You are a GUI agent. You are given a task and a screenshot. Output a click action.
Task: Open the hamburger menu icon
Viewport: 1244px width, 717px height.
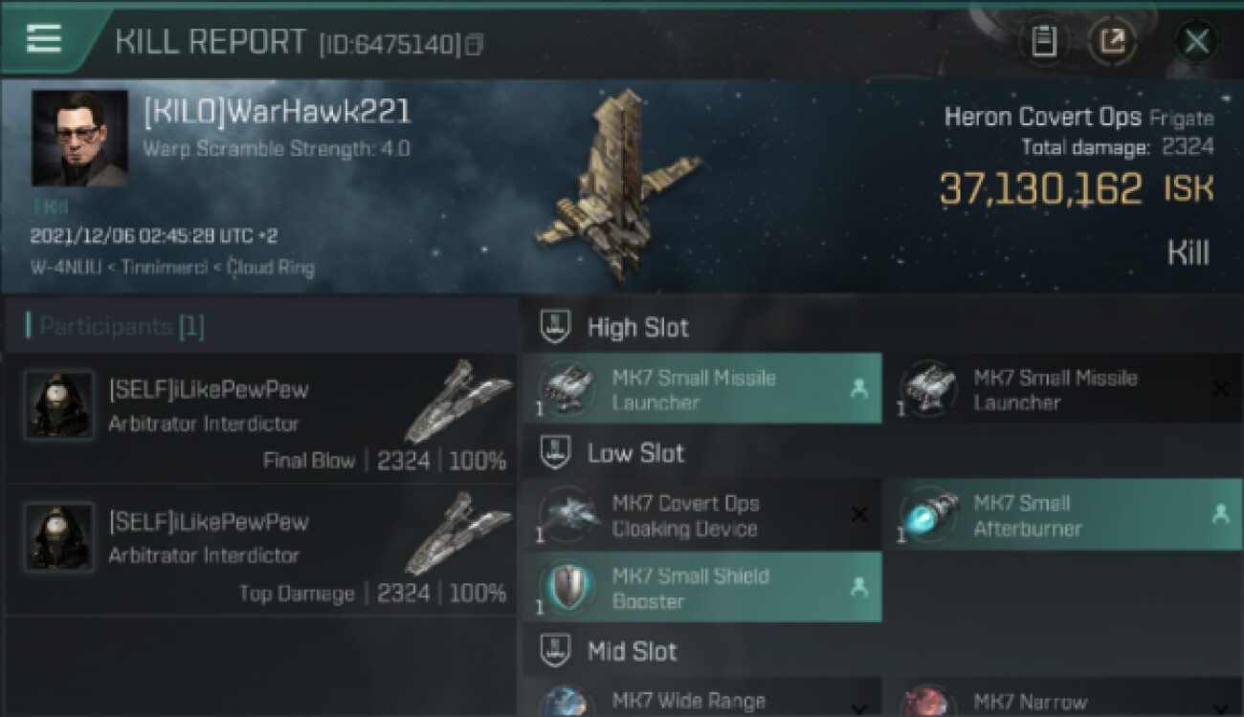tap(44, 38)
